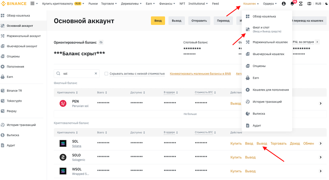Select История транзакций in wallet dropdown

[267, 102]
